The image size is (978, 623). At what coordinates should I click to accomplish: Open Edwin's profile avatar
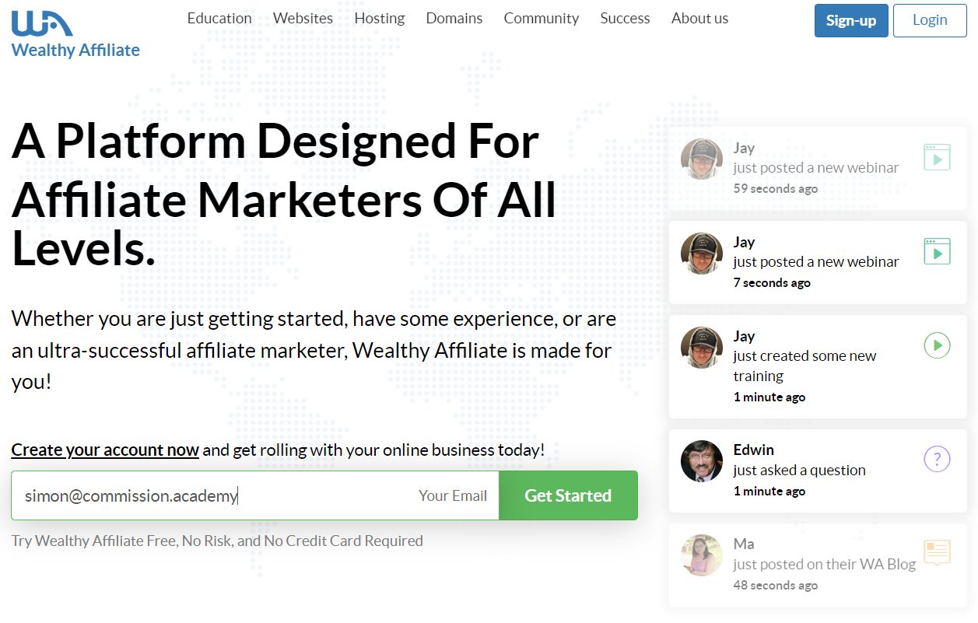point(702,461)
